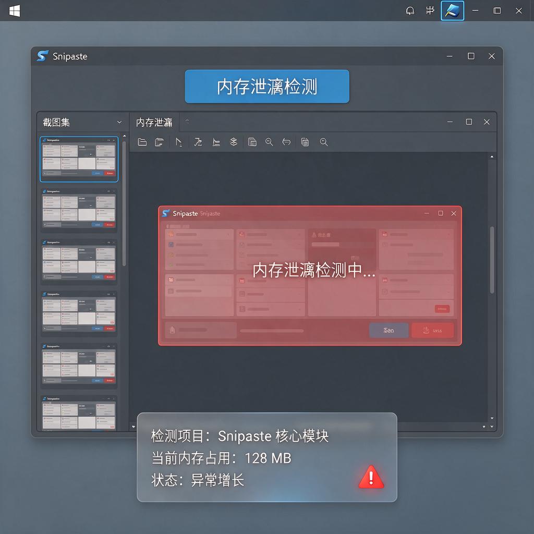Screen dimensions: 534x534
Task: Select the pointer selection tool
Action: [178, 142]
